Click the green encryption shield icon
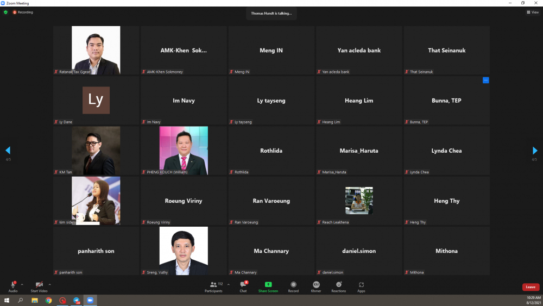Viewport: 543px width, 306px height. 5,12
